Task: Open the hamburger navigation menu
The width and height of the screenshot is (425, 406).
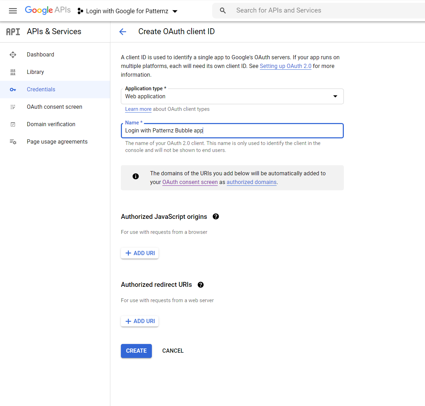Action: 13,11
